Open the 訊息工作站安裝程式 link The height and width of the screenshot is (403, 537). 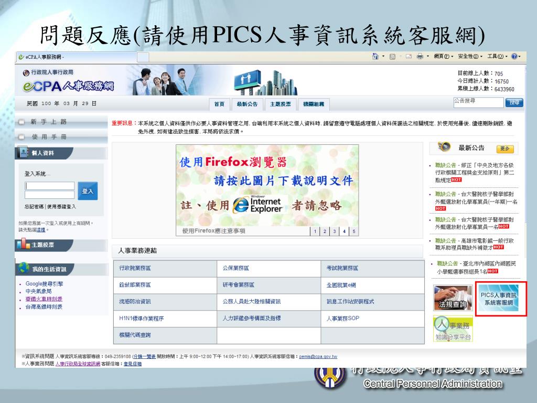click(350, 302)
